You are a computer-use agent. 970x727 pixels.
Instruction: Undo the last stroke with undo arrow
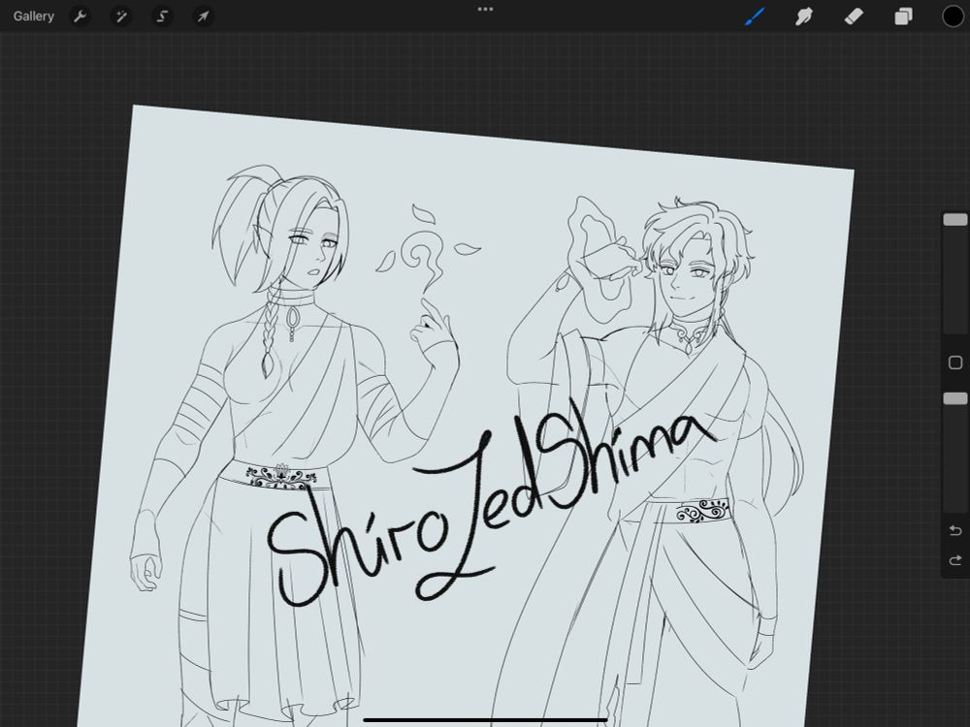955,530
